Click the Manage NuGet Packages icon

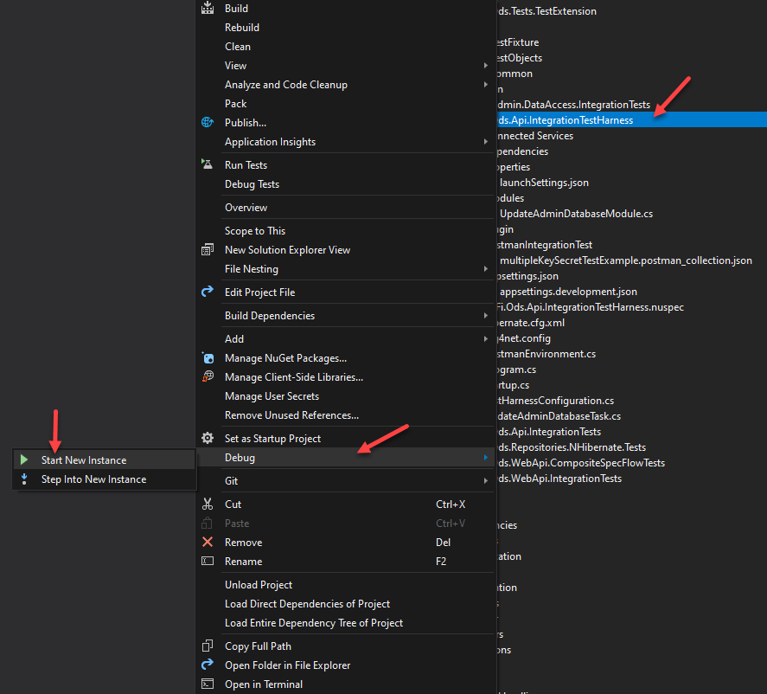pyautogui.click(x=208, y=357)
